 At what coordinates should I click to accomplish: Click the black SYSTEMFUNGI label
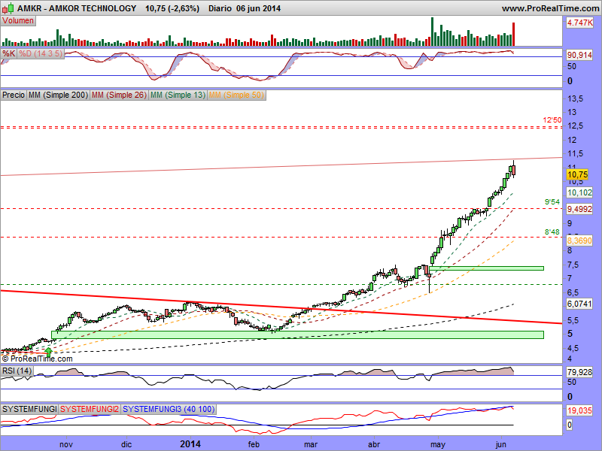pos(29,409)
